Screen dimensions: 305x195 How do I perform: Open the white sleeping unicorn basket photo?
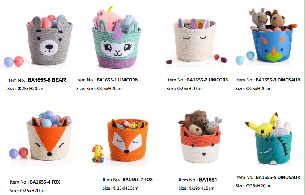(x=195, y=40)
